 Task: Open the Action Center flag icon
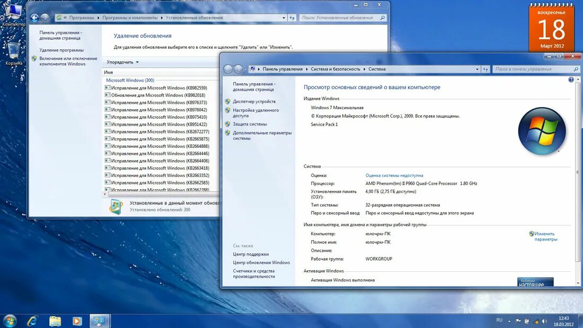click(518, 321)
